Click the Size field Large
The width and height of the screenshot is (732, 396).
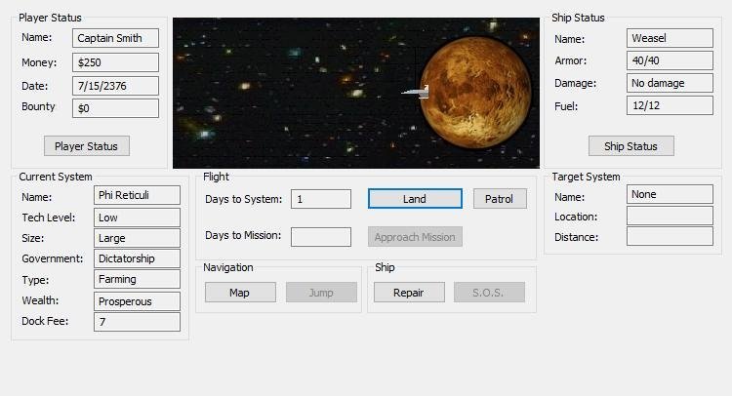[x=137, y=238]
